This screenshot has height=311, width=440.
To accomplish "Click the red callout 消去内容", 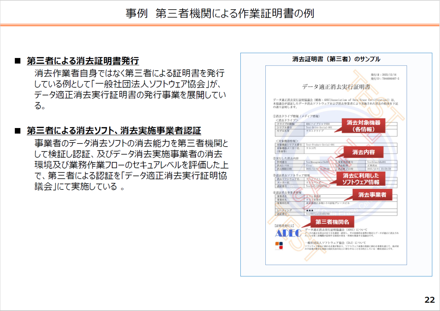I will (x=363, y=152).
